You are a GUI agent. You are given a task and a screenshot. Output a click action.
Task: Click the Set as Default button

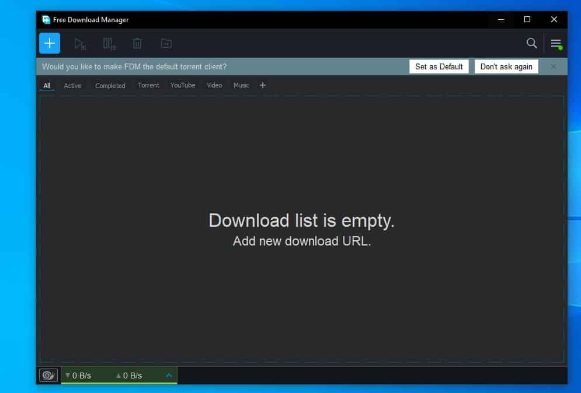(x=439, y=66)
